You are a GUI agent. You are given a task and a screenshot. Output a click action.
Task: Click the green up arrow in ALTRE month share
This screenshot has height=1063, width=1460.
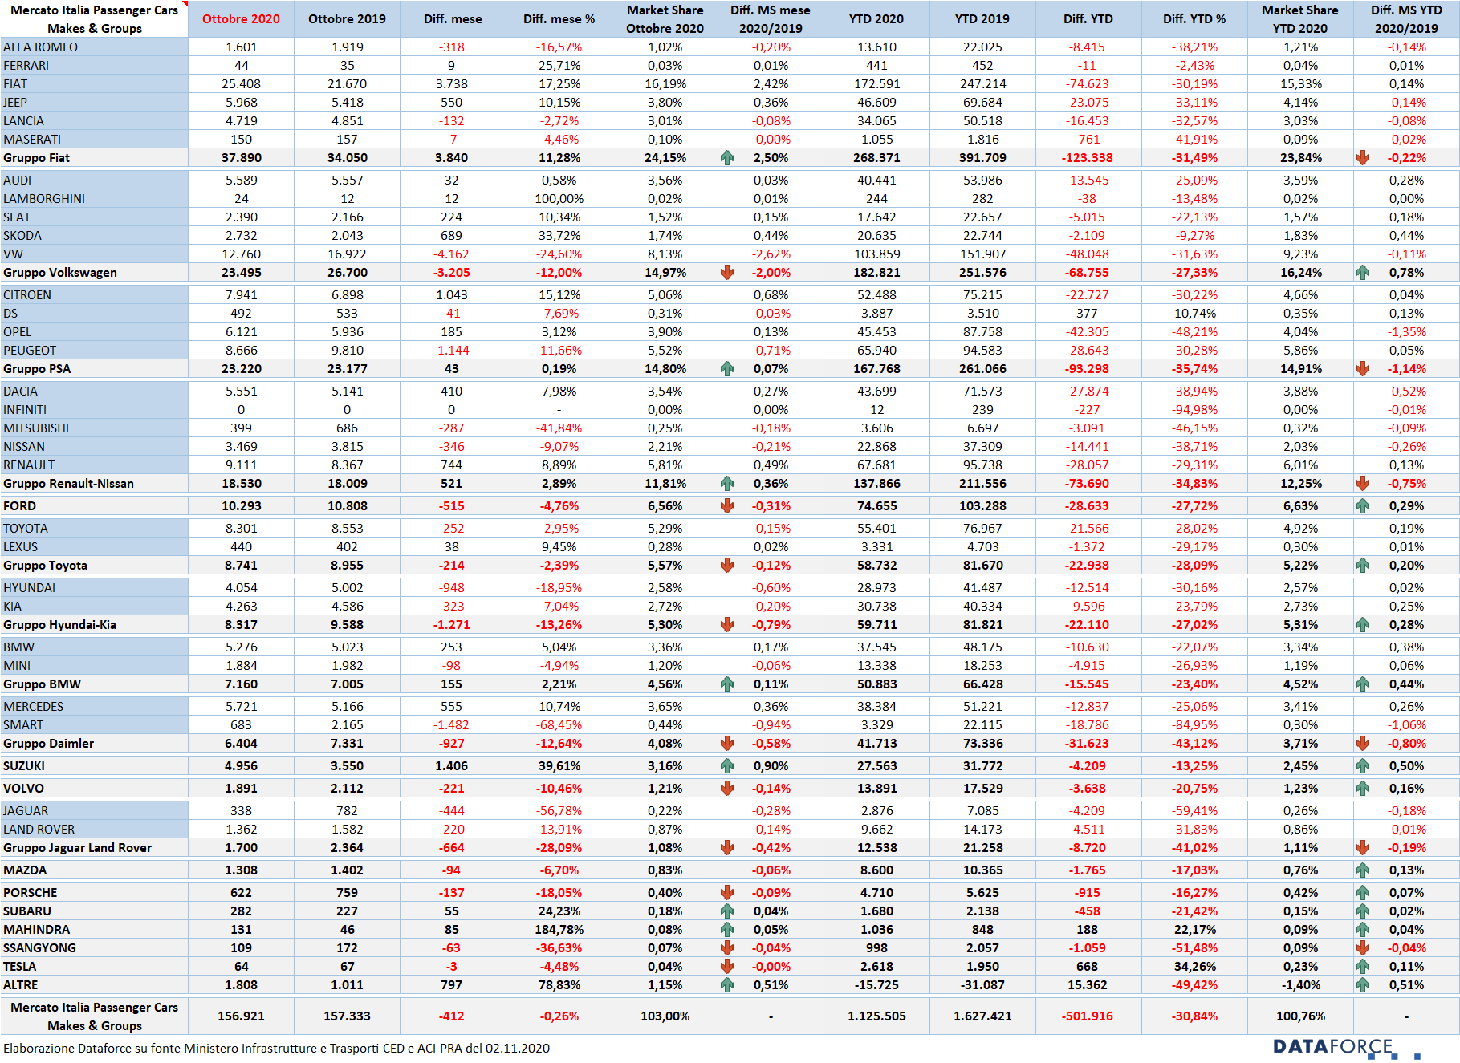(727, 985)
